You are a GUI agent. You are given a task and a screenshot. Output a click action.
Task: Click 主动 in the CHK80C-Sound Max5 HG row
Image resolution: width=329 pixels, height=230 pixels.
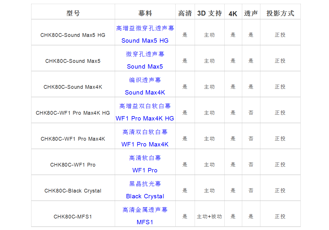point(209,35)
